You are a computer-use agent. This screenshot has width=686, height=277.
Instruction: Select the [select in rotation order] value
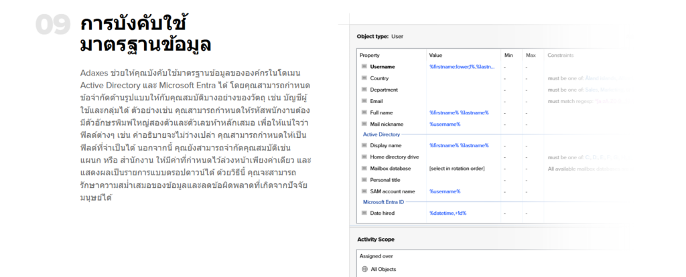456,168
